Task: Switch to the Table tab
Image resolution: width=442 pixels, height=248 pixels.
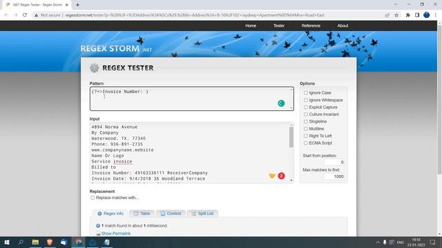Action: point(142,214)
